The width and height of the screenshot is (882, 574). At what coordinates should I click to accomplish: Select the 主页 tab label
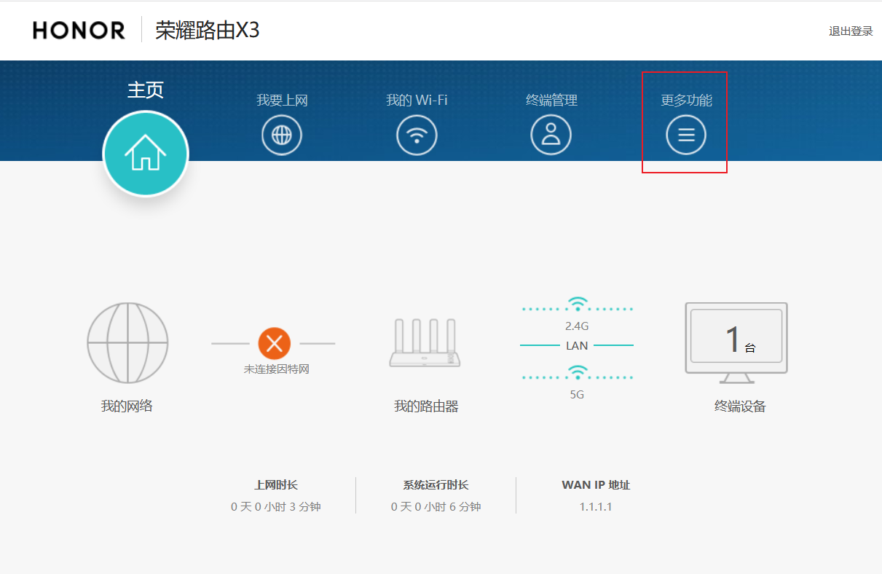coord(146,90)
